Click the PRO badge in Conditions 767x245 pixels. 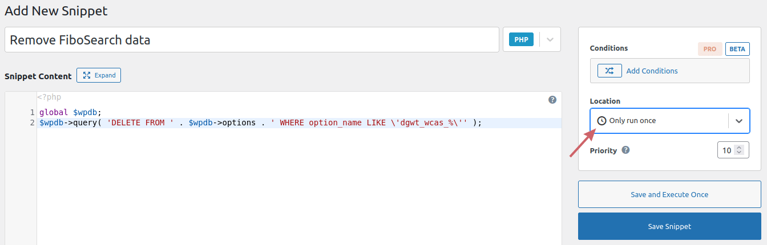click(710, 49)
